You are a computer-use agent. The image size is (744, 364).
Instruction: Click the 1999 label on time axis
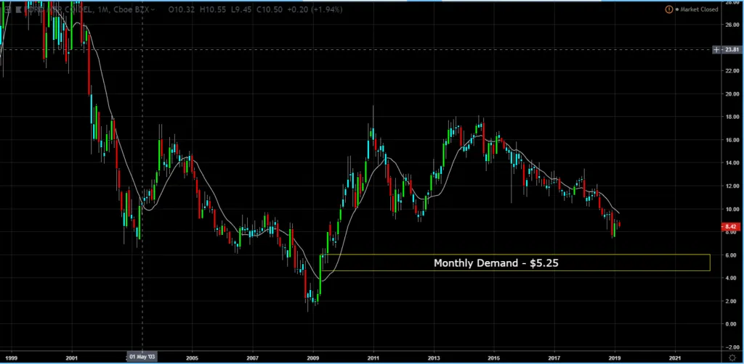11,357
